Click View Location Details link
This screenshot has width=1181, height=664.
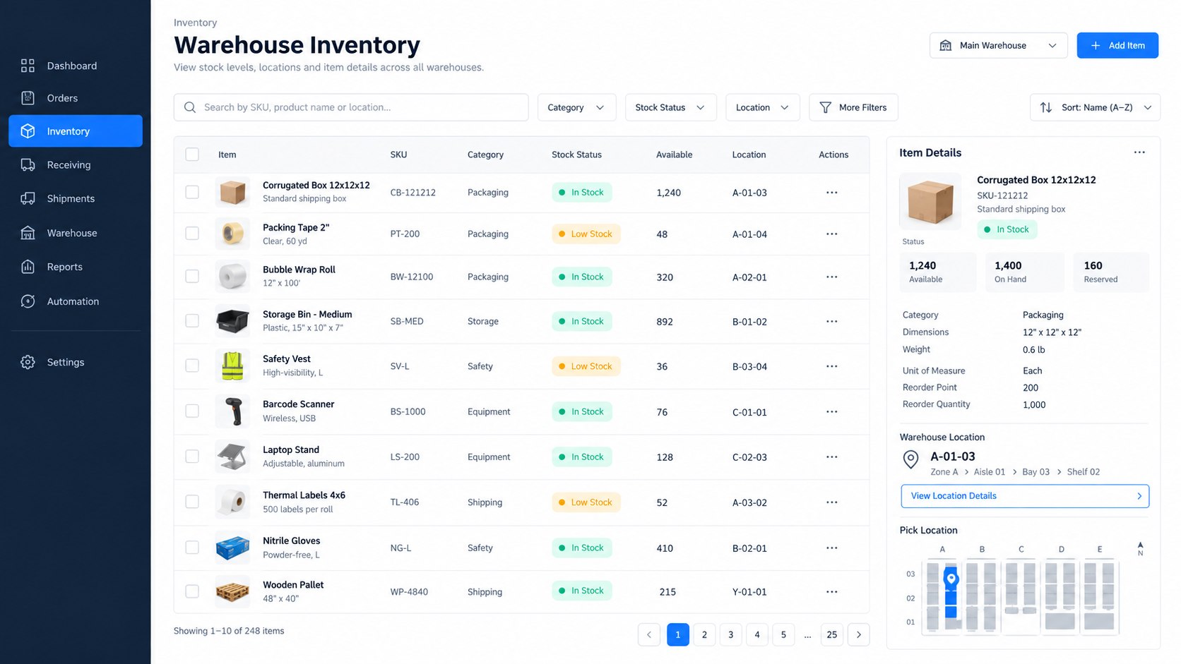click(x=1025, y=496)
